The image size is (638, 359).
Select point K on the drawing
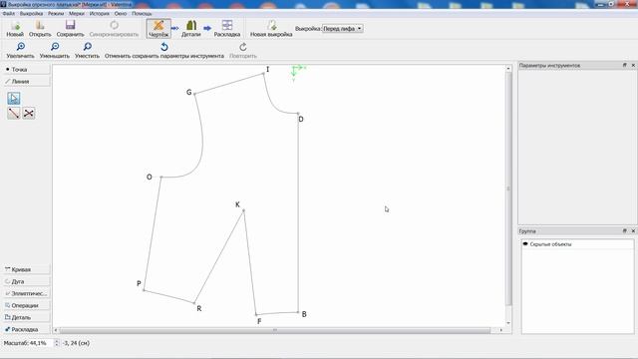[x=243, y=210]
